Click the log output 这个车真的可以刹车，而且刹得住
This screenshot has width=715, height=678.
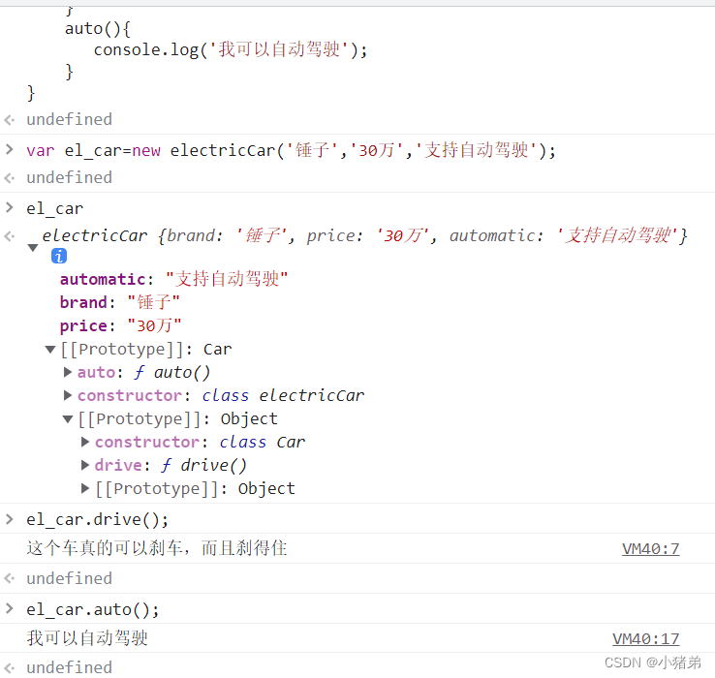(x=157, y=548)
